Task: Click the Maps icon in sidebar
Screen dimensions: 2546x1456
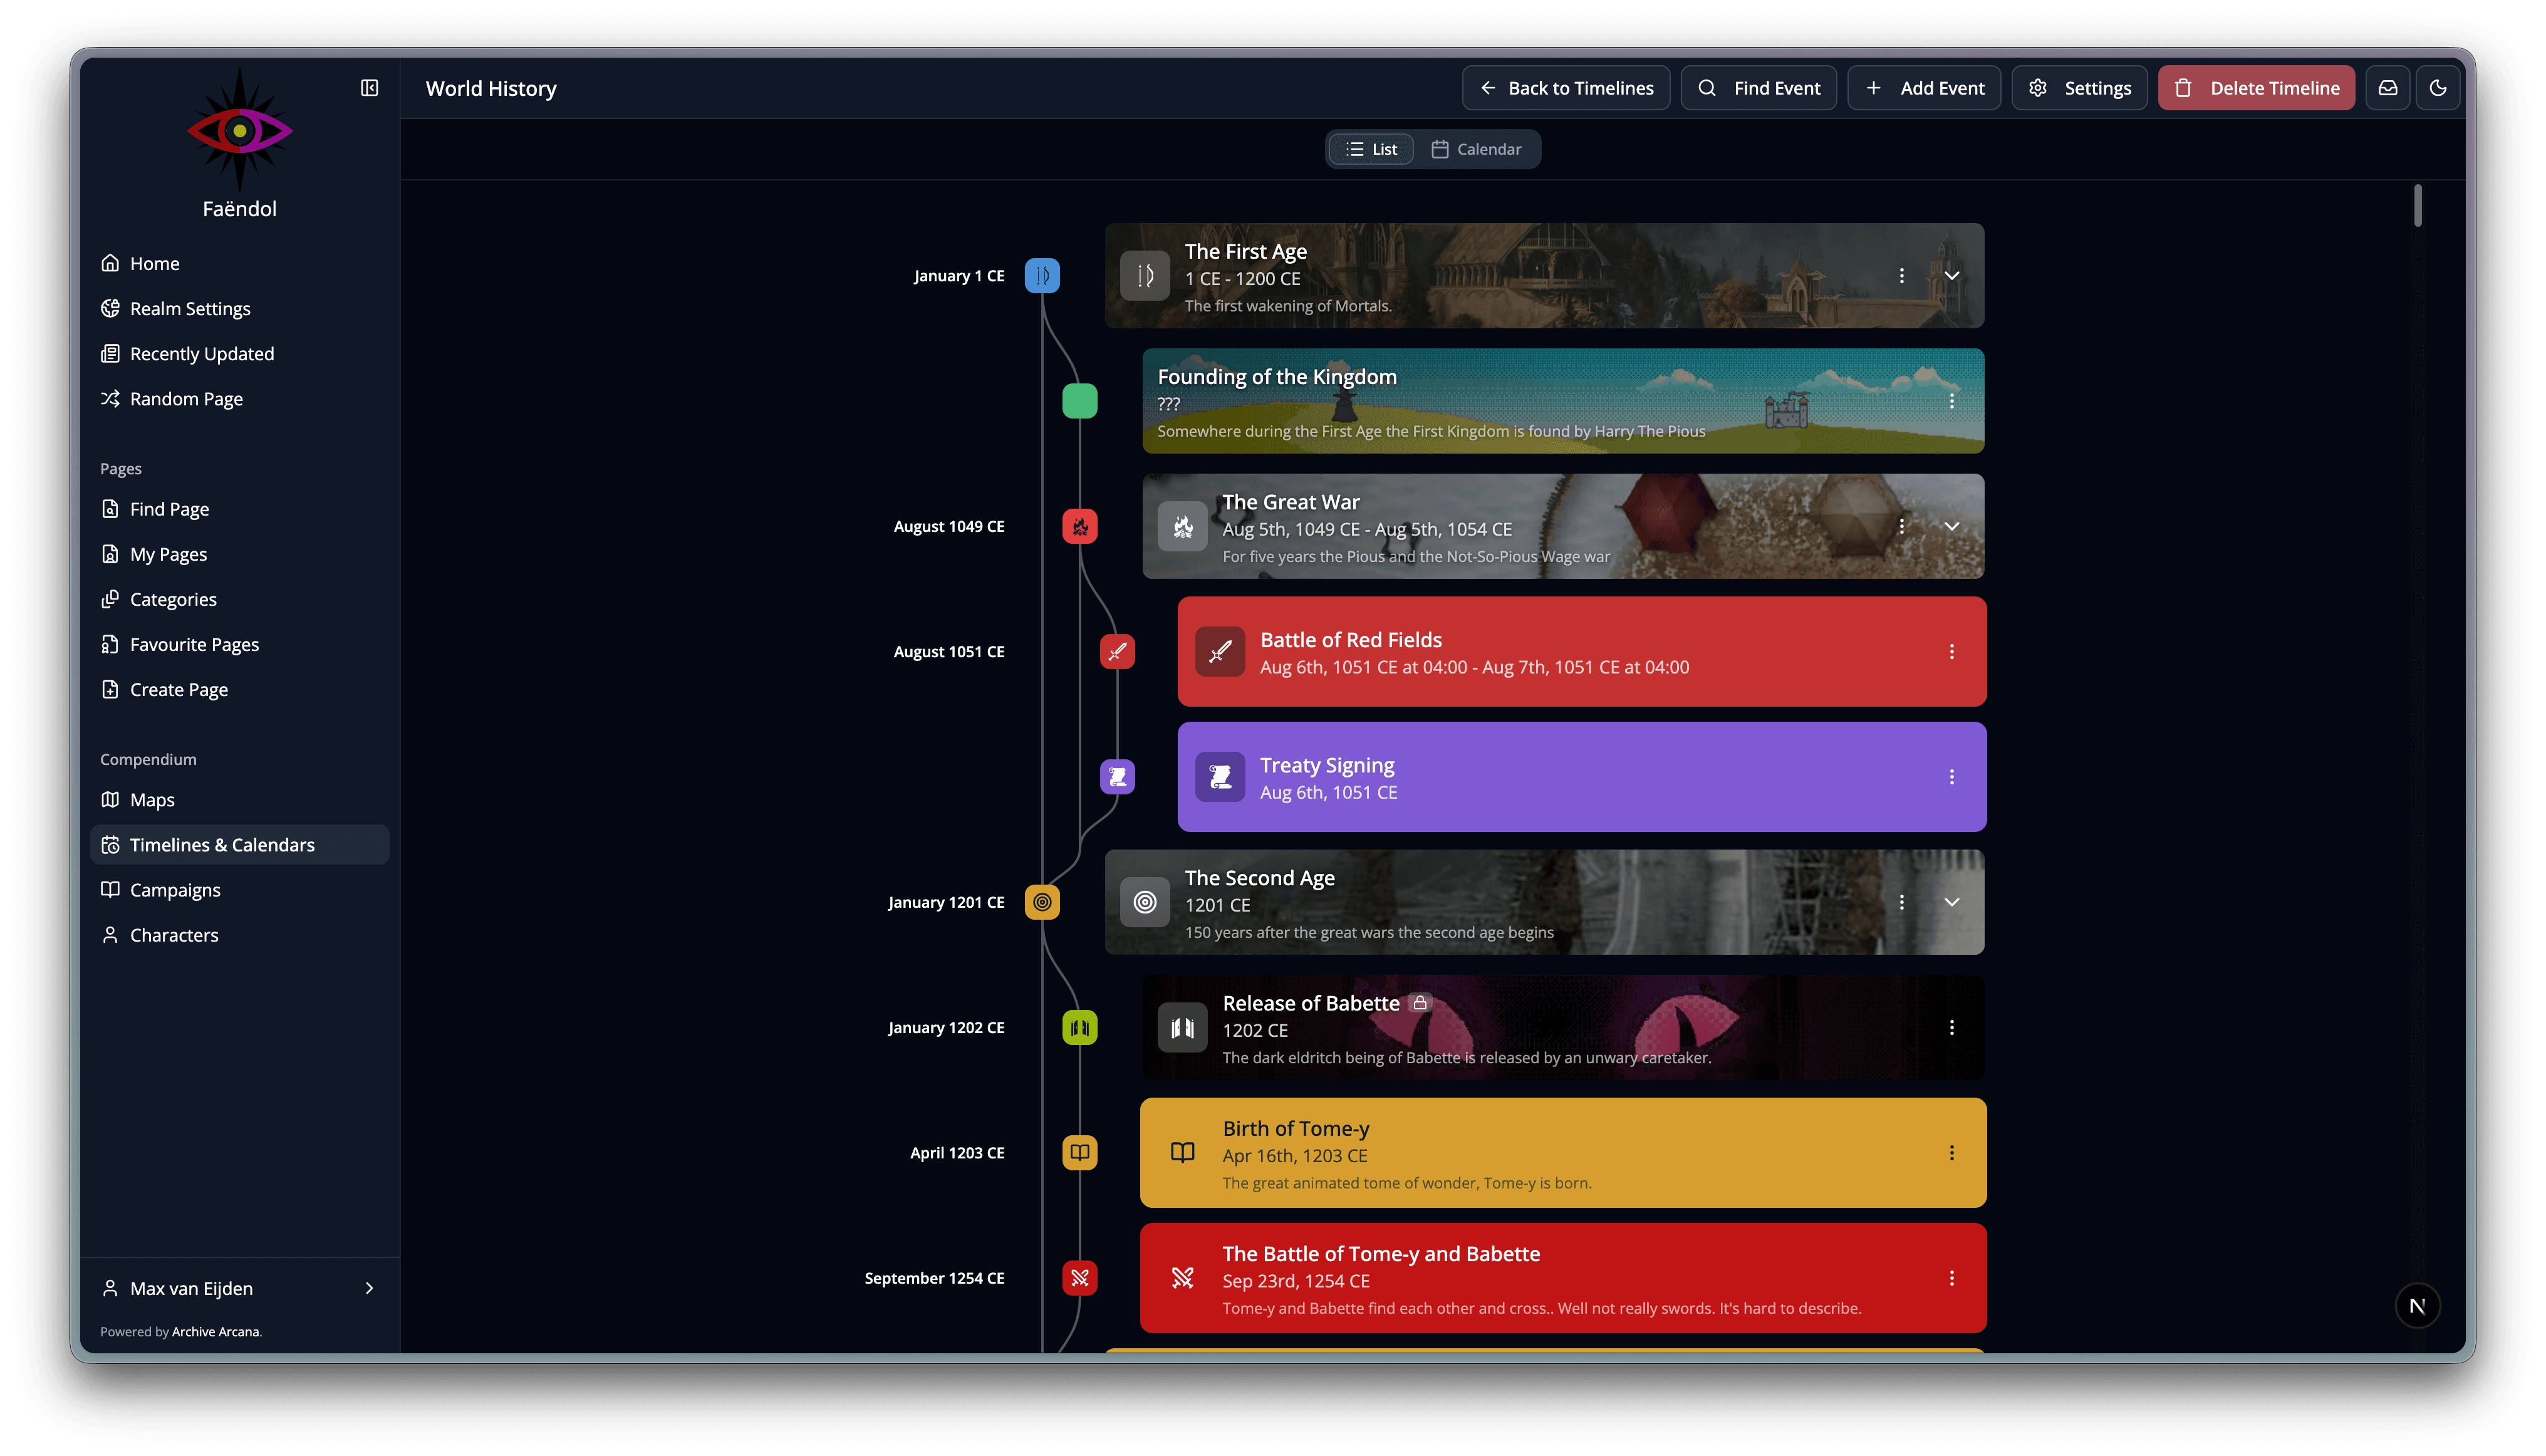Action: [x=110, y=799]
